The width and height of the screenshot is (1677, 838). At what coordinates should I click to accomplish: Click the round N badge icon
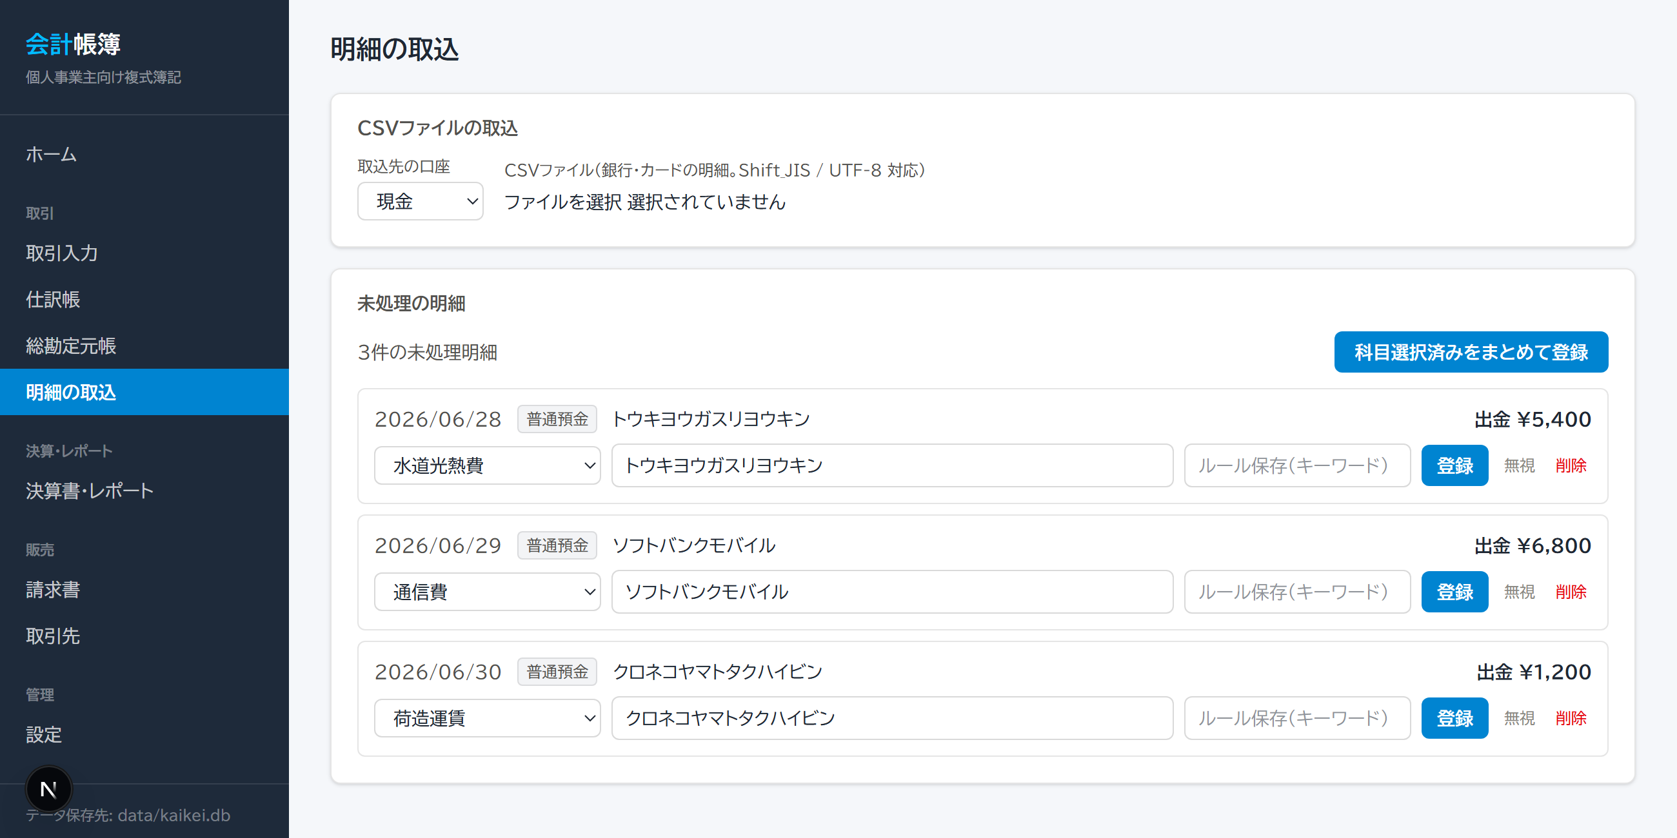pyautogui.click(x=49, y=789)
